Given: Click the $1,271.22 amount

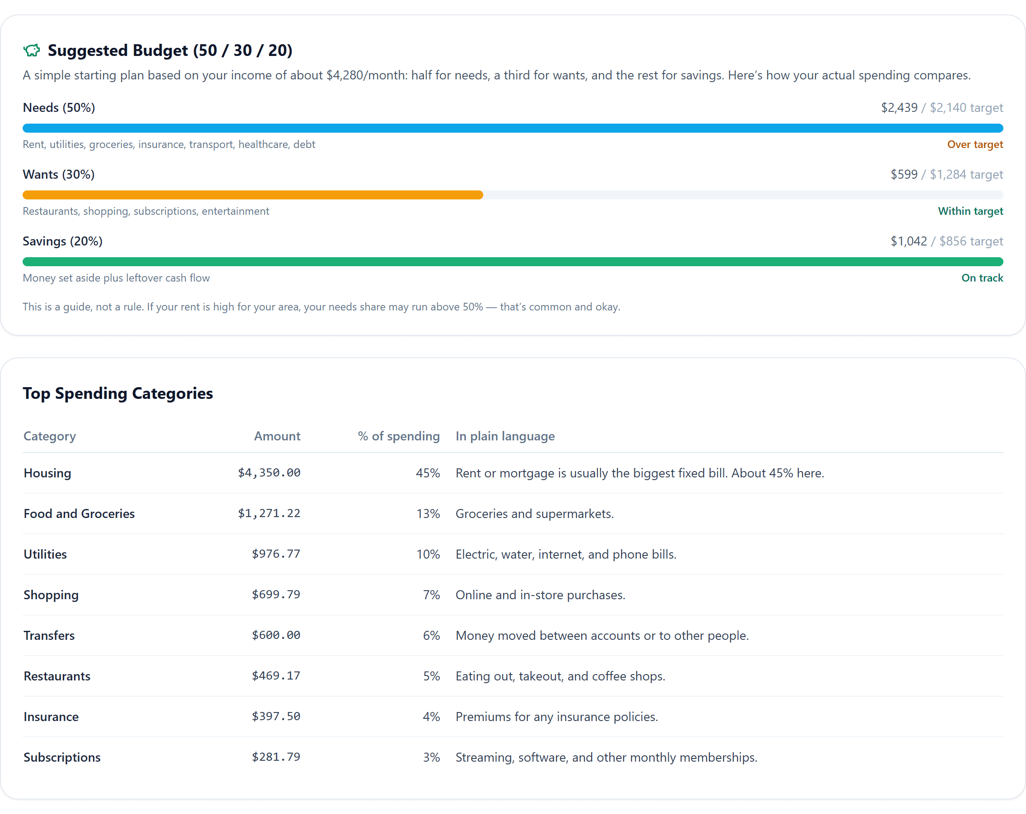Looking at the screenshot, I should click(x=269, y=514).
